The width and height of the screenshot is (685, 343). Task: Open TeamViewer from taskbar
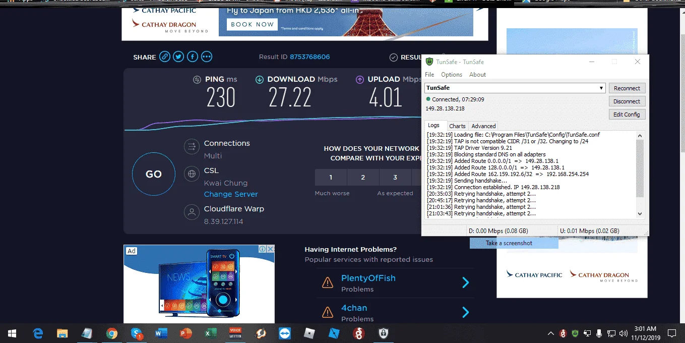(x=285, y=333)
